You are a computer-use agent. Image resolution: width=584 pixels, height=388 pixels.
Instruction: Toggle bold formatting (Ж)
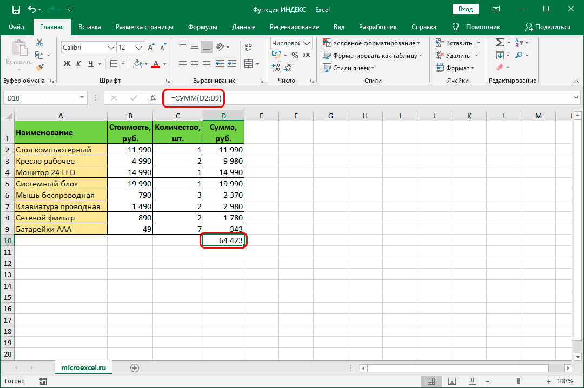click(x=67, y=64)
